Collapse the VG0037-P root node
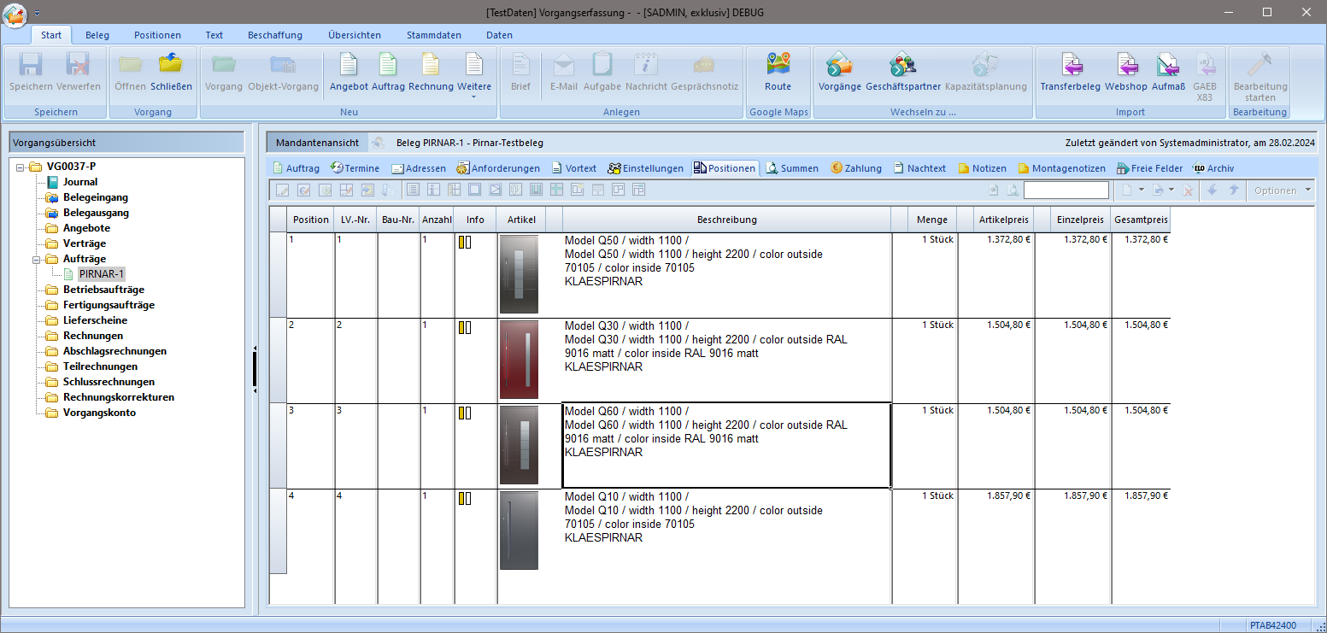 tap(21, 167)
